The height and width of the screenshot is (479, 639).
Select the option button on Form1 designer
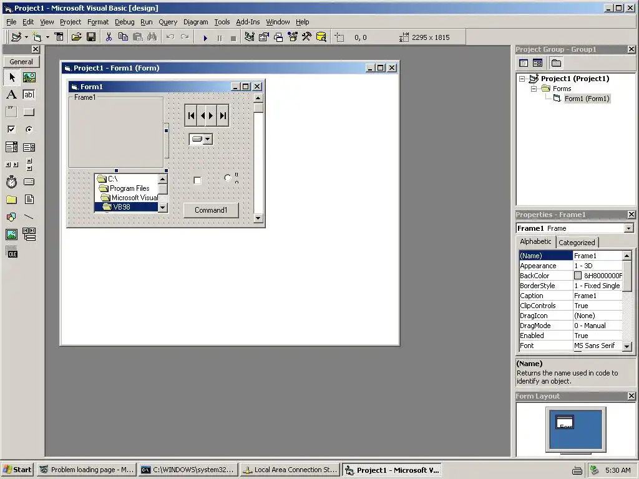227,178
